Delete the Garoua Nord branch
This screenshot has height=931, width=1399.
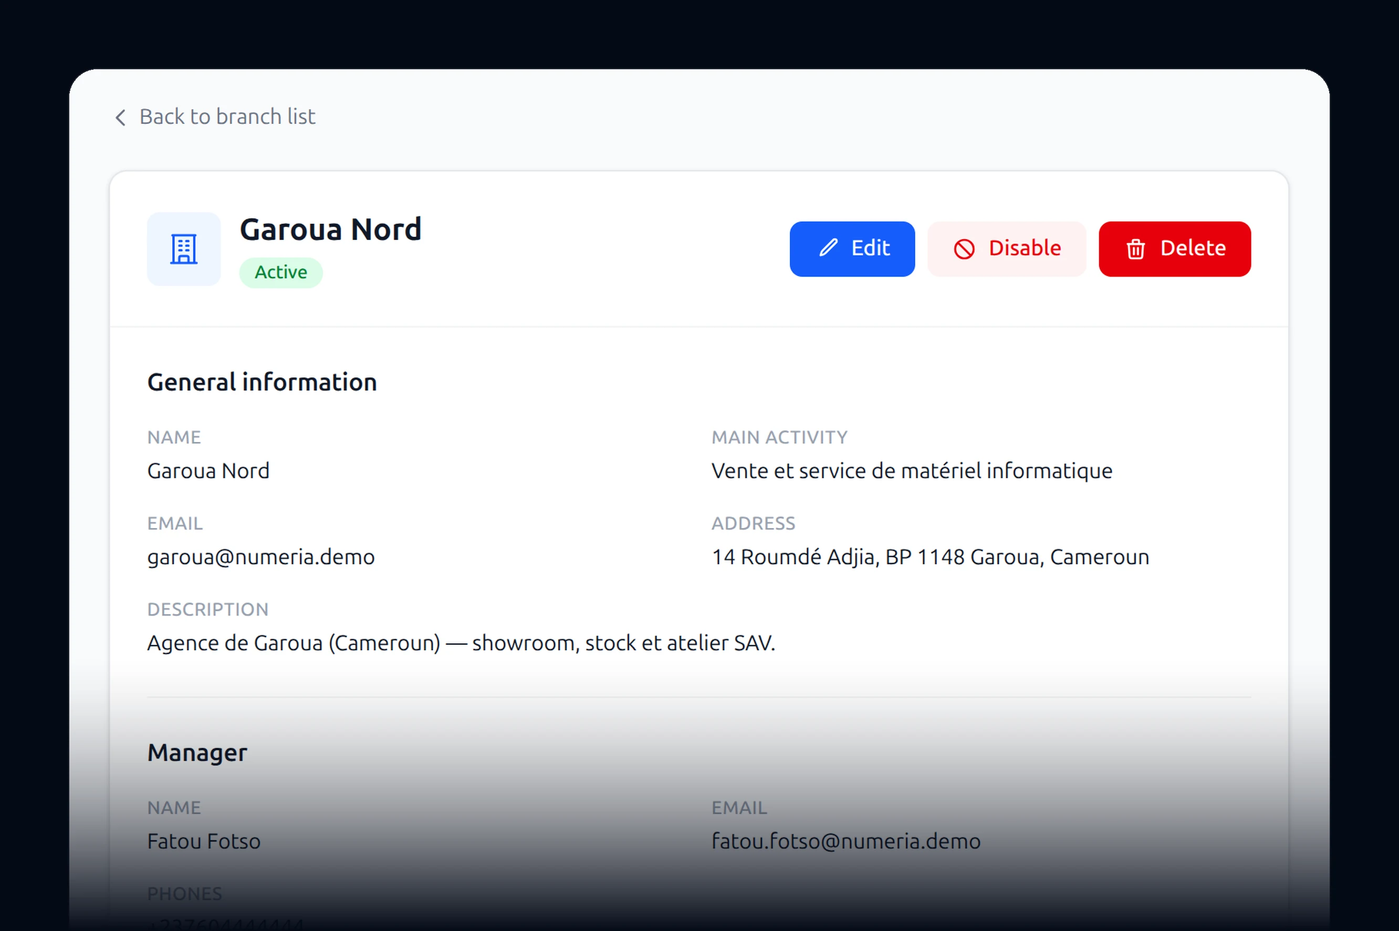coord(1174,249)
